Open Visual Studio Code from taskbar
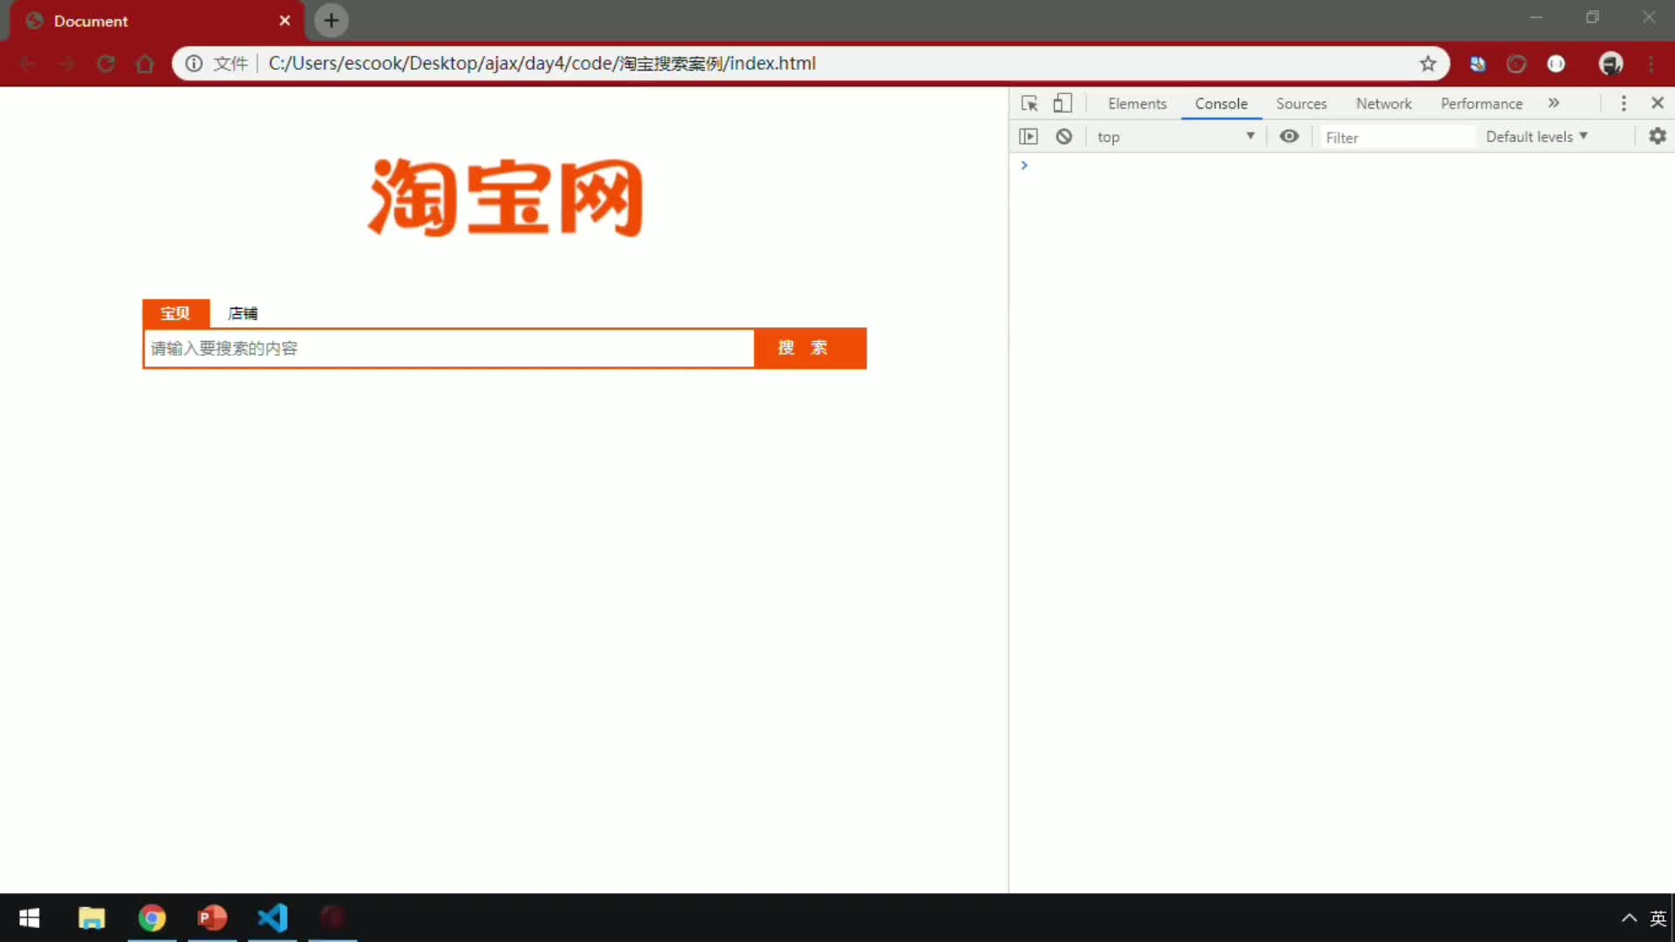 click(x=272, y=918)
